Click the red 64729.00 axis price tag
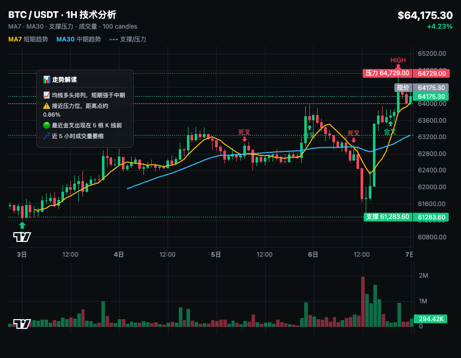This screenshot has width=461, height=358. [431, 73]
